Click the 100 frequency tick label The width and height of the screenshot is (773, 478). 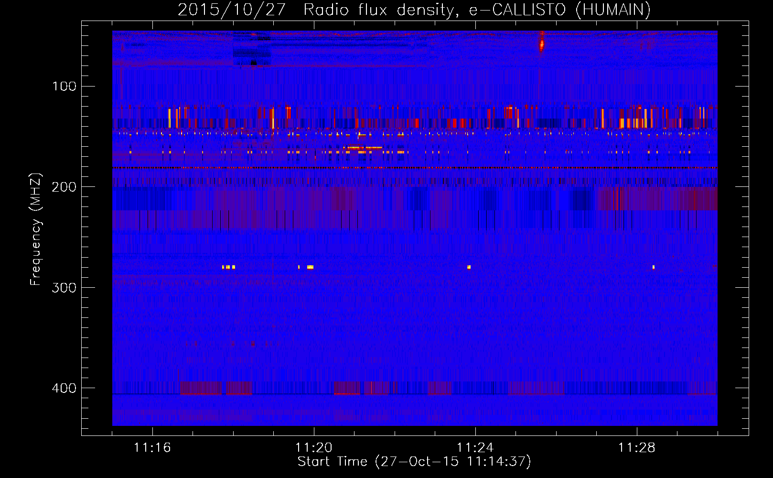click(64, 87)
